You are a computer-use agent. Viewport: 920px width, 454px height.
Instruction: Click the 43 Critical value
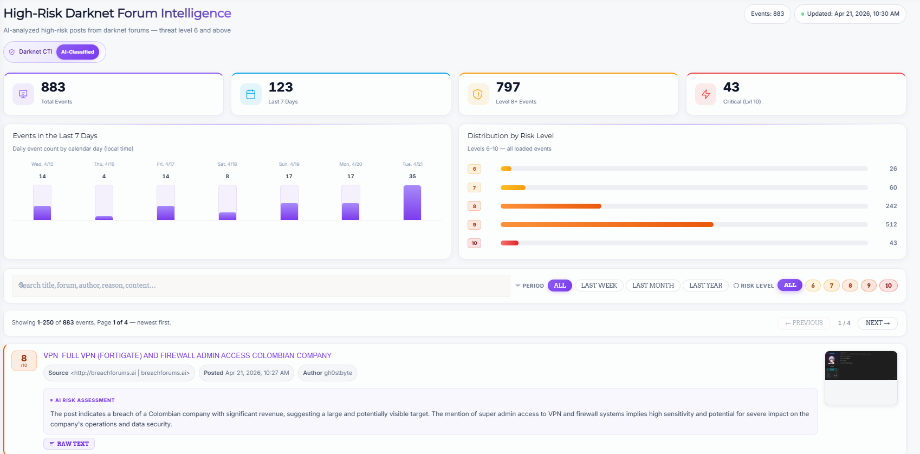pos(731,87)
